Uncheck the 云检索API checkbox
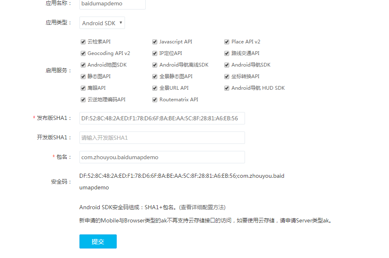 click(83, 42)
